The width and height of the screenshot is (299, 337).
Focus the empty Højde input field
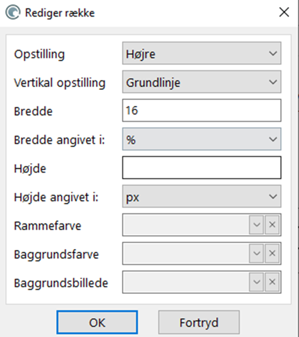202,168
